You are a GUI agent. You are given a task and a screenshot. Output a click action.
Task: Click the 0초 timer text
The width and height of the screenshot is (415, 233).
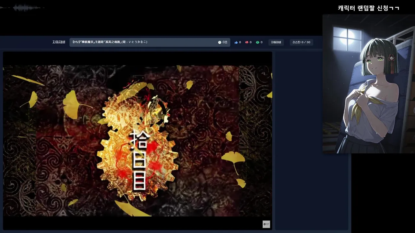click(x=225, y=42)
